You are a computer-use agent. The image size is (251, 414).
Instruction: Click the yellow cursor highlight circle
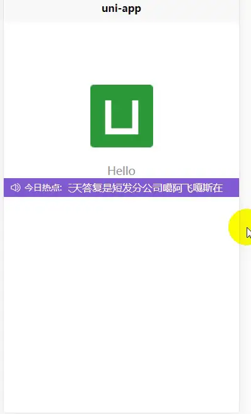(240, 227)
